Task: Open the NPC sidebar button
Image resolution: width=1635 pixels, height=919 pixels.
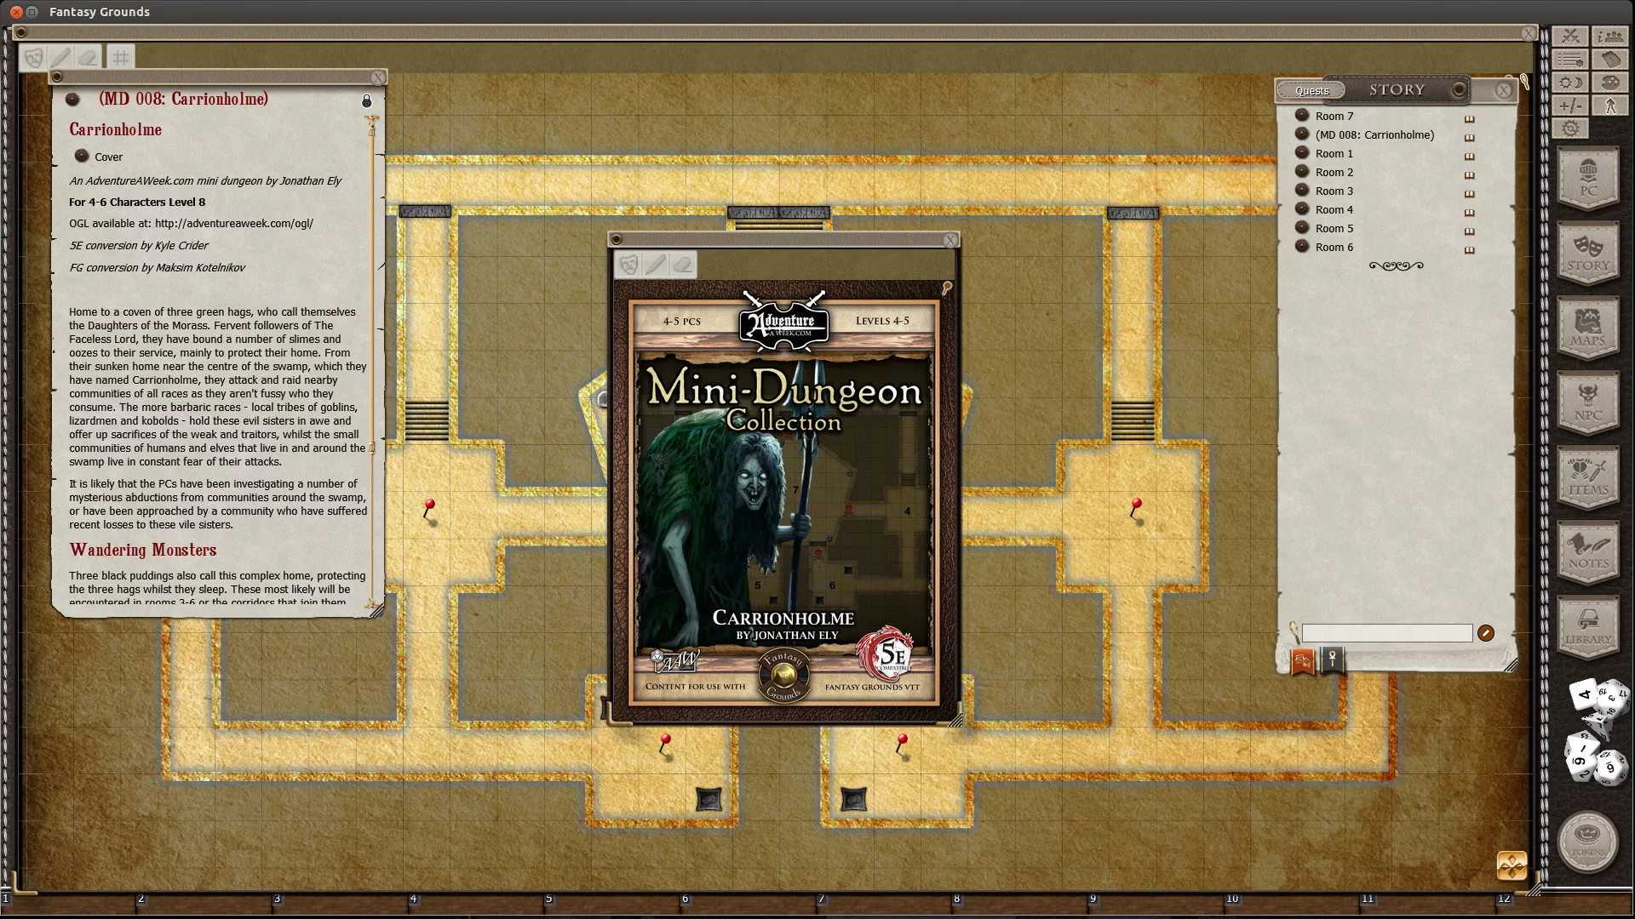Action: click(x=1588, y=403)
